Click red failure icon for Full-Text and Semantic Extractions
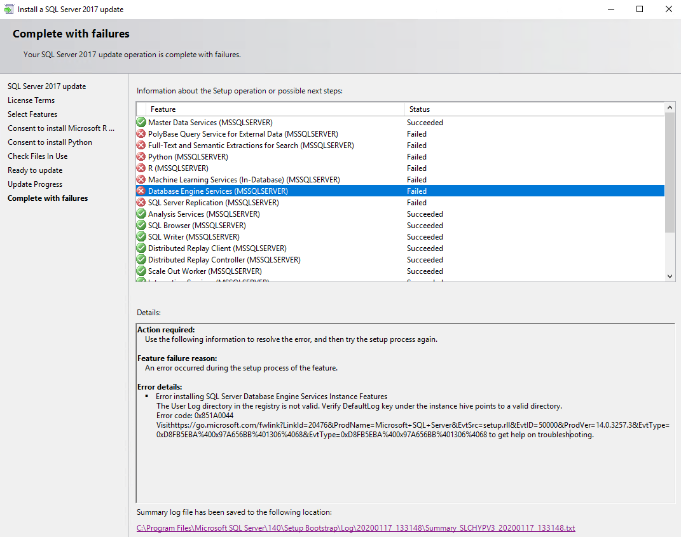 (141, 146)
